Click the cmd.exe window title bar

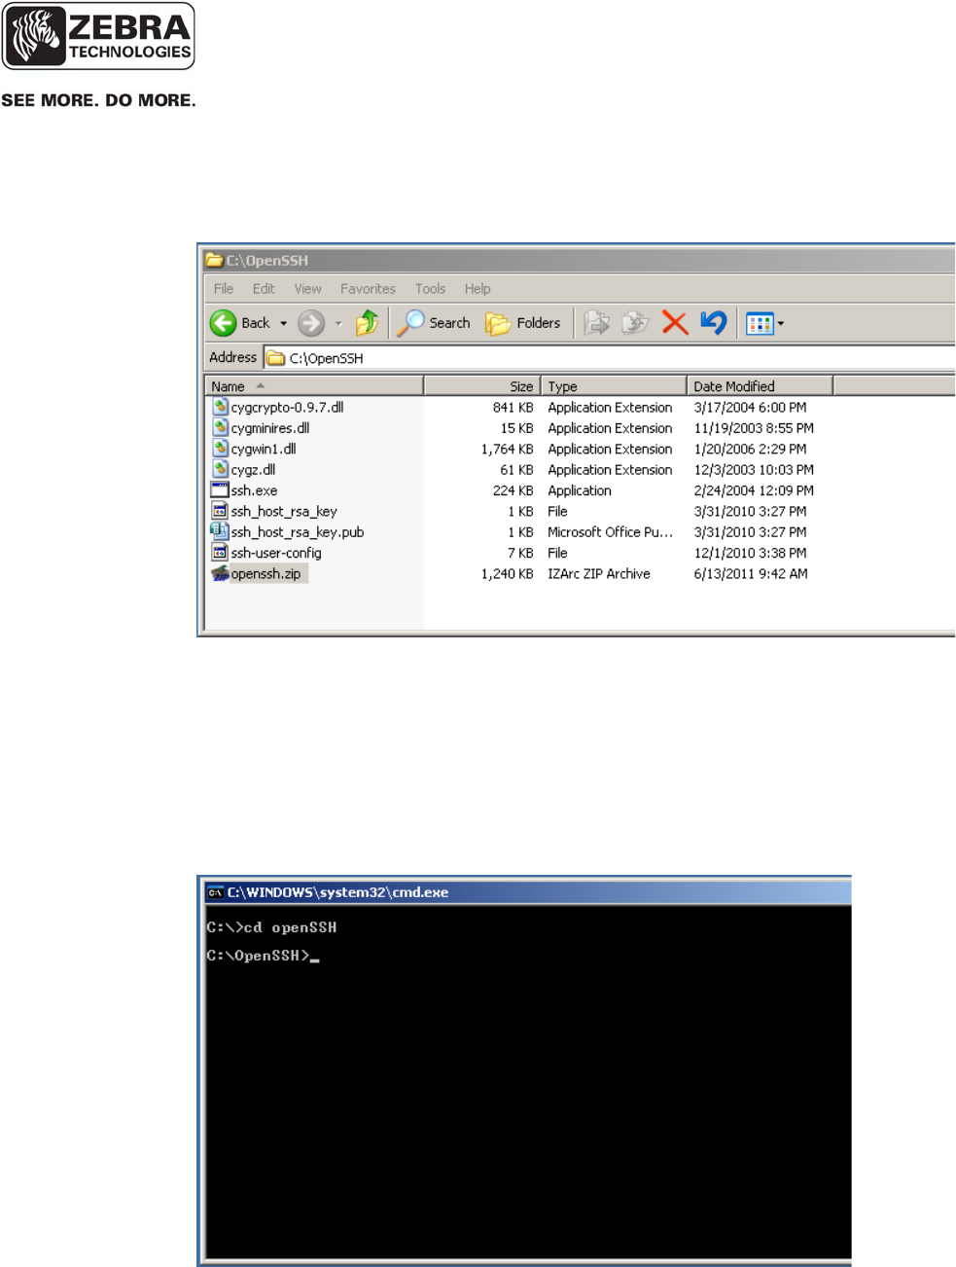526,892
